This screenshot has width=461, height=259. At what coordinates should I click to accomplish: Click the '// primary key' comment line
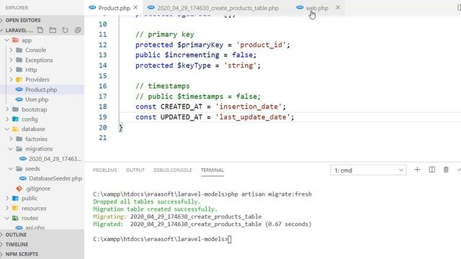165,35
